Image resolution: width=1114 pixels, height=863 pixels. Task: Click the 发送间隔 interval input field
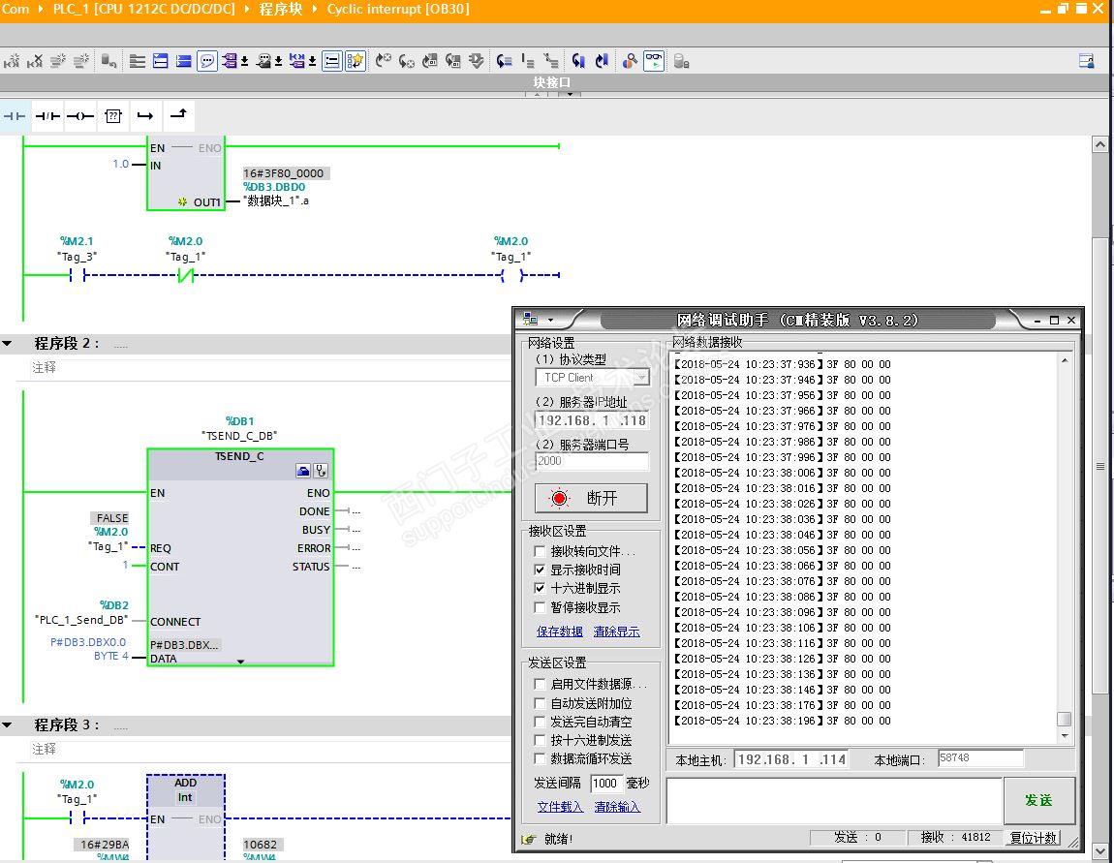(605, 784)
